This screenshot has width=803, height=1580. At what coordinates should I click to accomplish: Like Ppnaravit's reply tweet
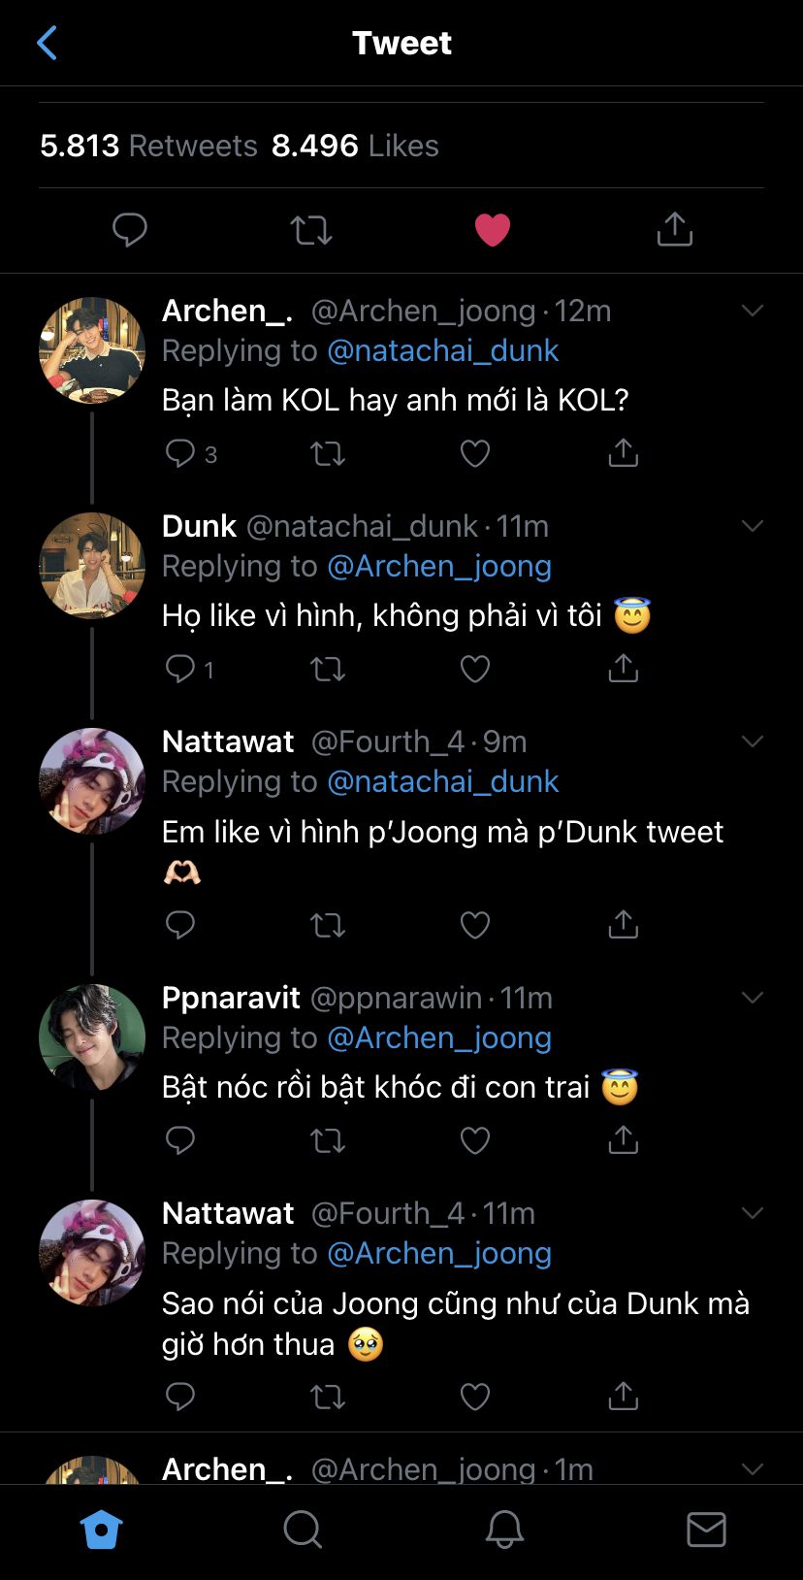coord(474,1140)
